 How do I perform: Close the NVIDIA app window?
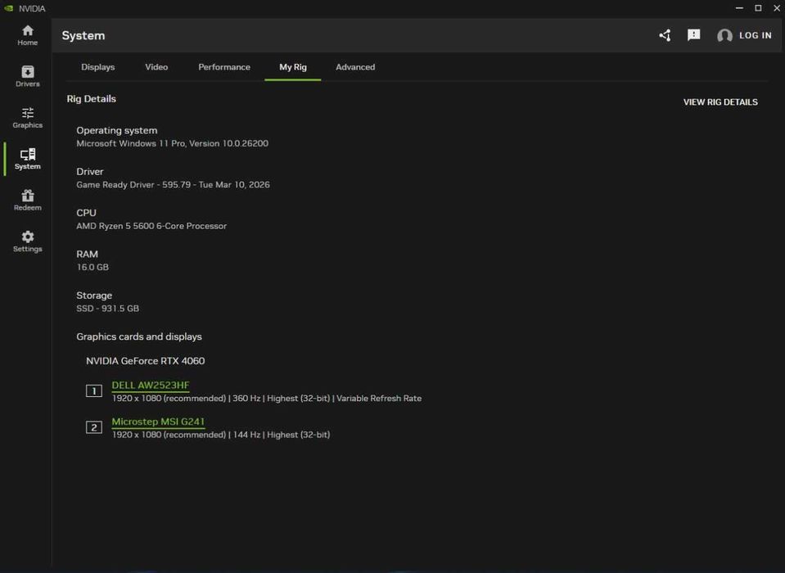pos(777,8)
